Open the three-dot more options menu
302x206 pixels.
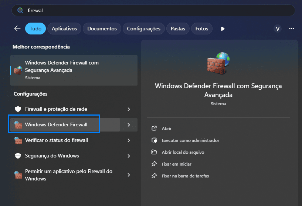coord(292,29)
